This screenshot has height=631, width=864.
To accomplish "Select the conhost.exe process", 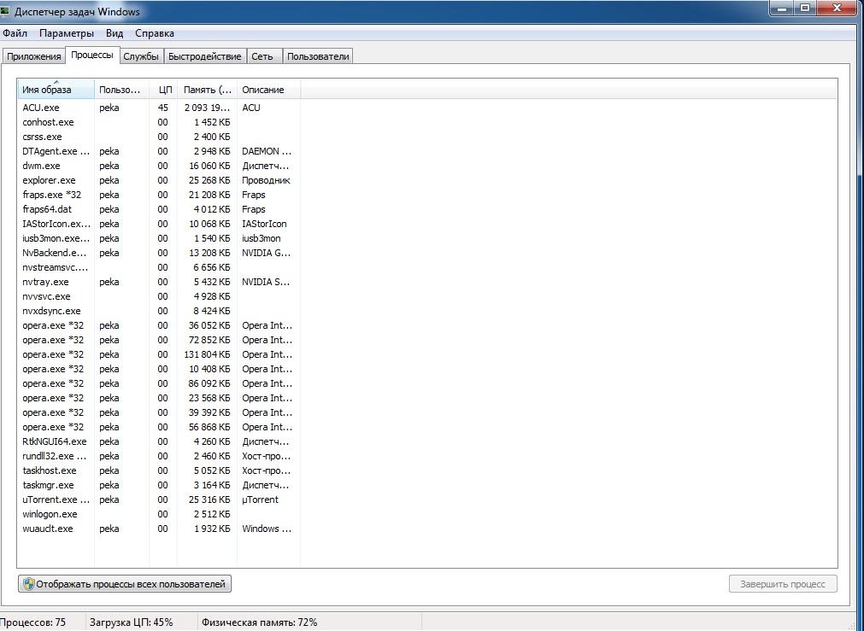I will pyautogui.click(x=159, y=122).
